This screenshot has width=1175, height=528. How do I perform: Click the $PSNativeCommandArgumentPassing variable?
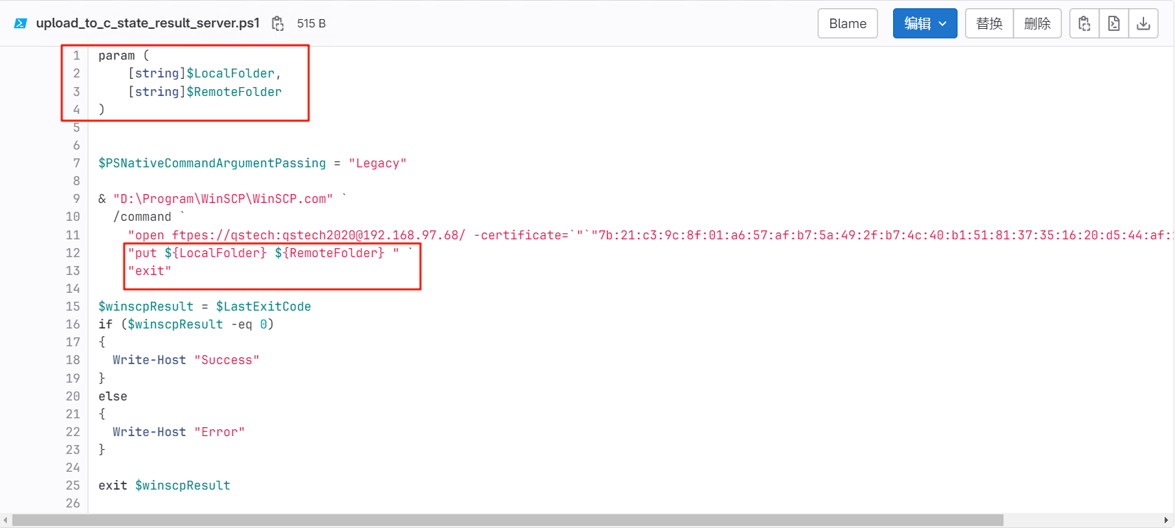[212, 163]
